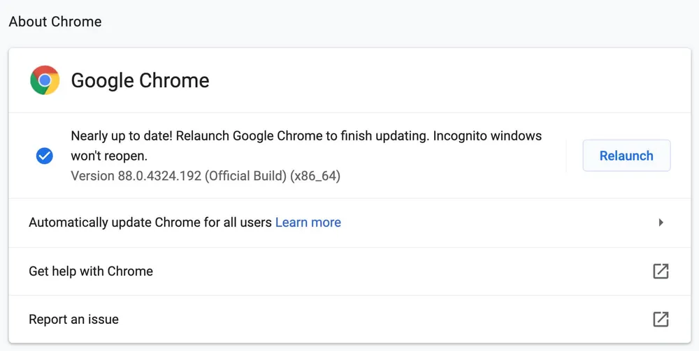Viewport: 699px width, 351px height.
Task: Click the '(Official Build)' label
Action: point(245,176)
